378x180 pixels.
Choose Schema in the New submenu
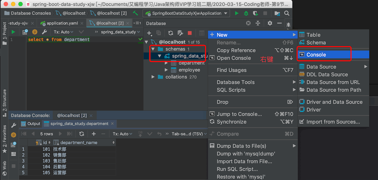point(333,43)
